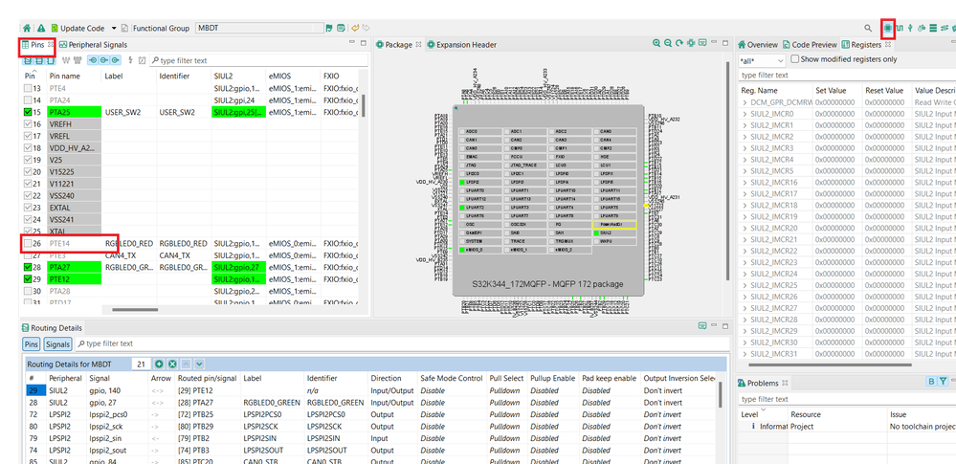Remove routing row with green X icon
The height and width of the screenshot is (464, 956).
coord(172,364)
